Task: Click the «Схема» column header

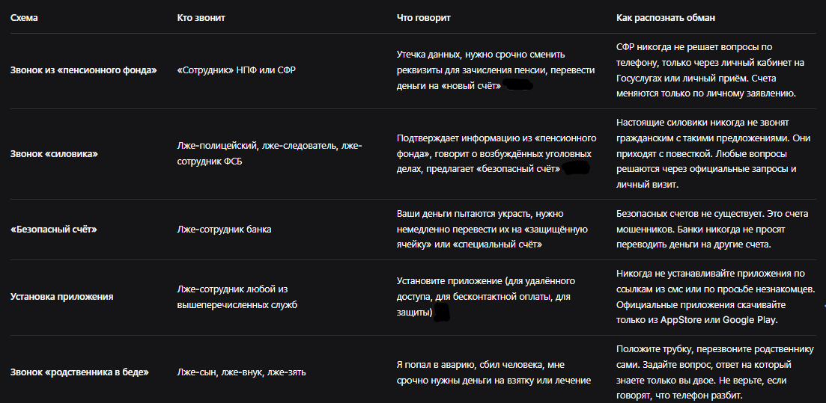Action: click(x=24, y=18)
